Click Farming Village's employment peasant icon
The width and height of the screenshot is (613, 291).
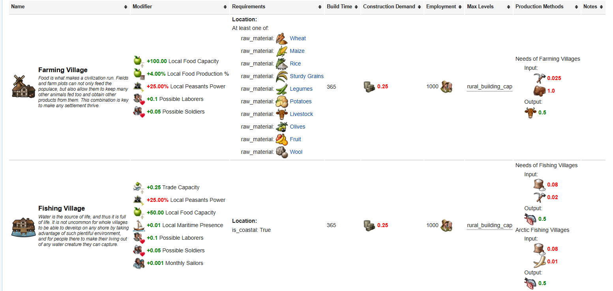(446, 86)
